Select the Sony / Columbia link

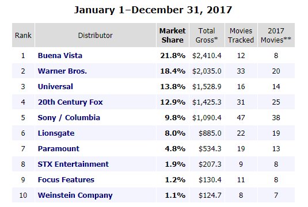[69, 117]
